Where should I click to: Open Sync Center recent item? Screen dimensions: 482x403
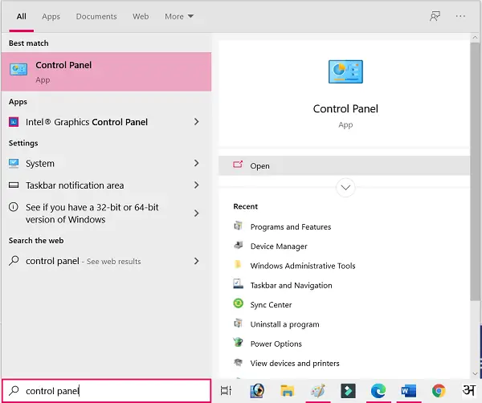[x=271, y=305]
